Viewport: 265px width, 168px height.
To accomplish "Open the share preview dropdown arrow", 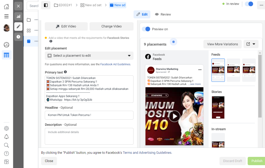I will click(x=254, y=44).
